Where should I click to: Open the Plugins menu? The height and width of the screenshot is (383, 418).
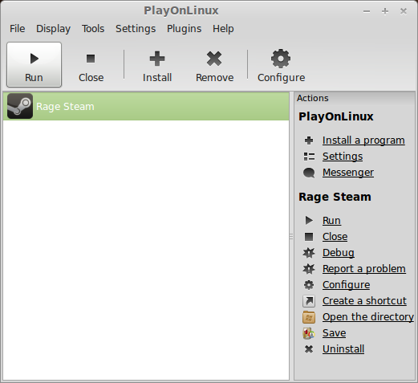click(184, 29)
